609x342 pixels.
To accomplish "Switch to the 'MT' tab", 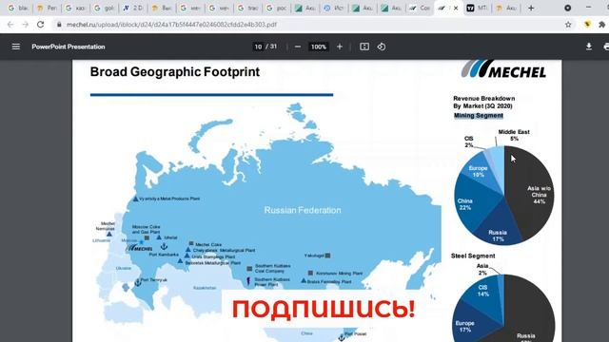I will 477,8.
